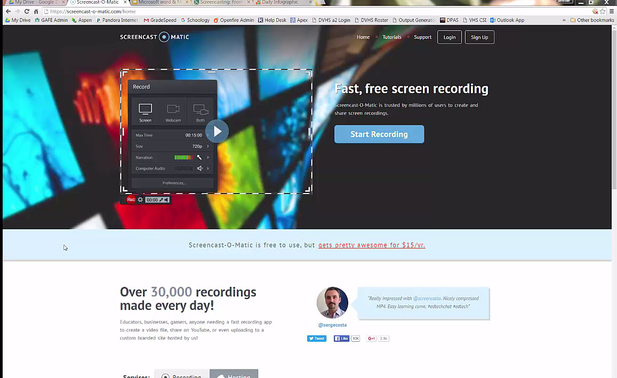Open the Pandora Internet bookmark
Image resolution: width=617 pixels, height=378 pixels.
pyautogui.click(x=117, y=20)
